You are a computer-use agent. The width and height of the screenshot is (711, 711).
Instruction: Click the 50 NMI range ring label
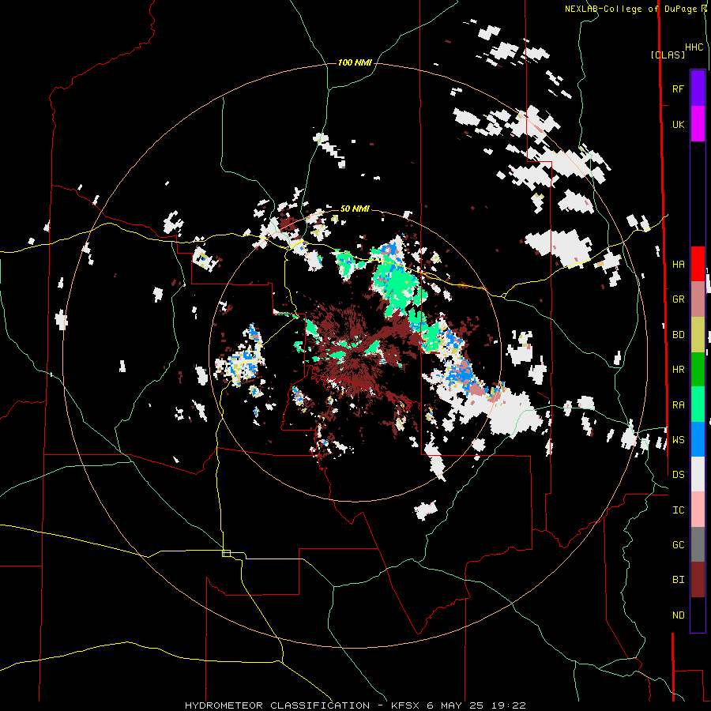point(355,209)
